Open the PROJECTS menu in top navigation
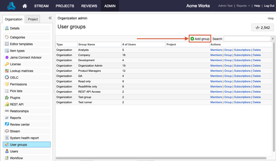This screenshot has height=161, width=276. 65,6
